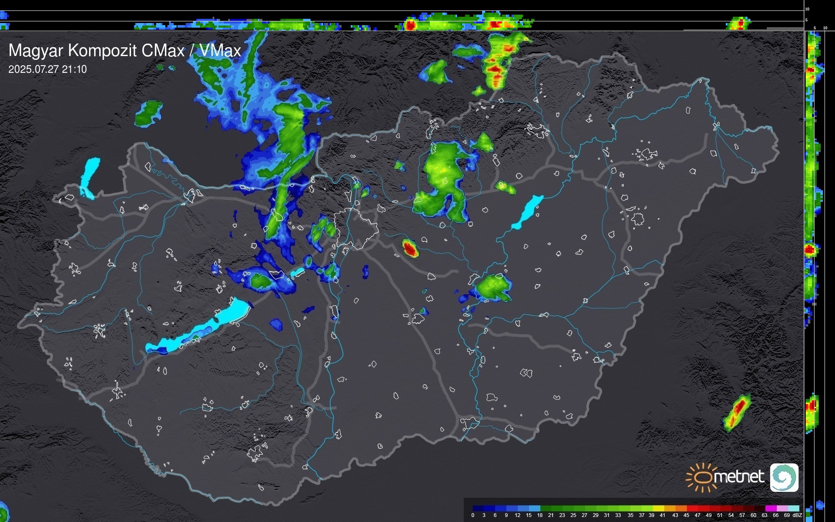Click the red storm core north of the border
The width and height of the screenshot is (835, 522).
tap(495, 69)
